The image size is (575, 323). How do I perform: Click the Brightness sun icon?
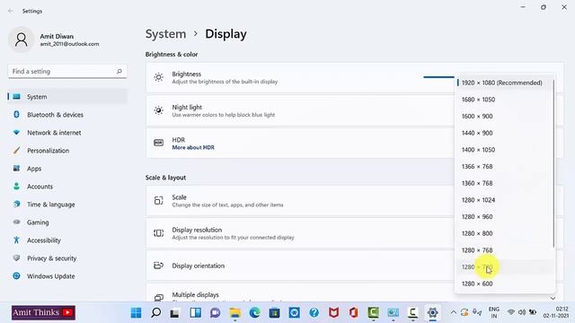[159, 77]
